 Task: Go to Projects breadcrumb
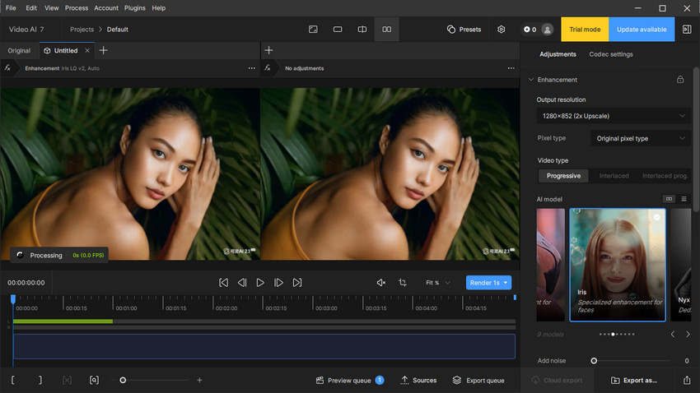click(82, 30)
